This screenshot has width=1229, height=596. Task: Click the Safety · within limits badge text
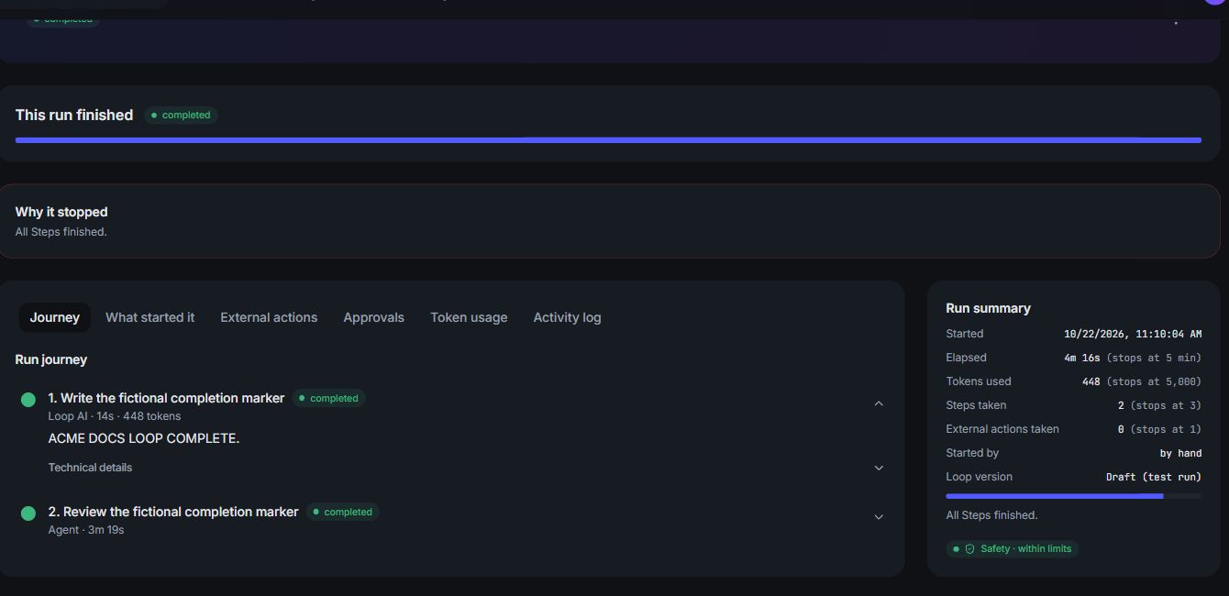coord(1025,548)
